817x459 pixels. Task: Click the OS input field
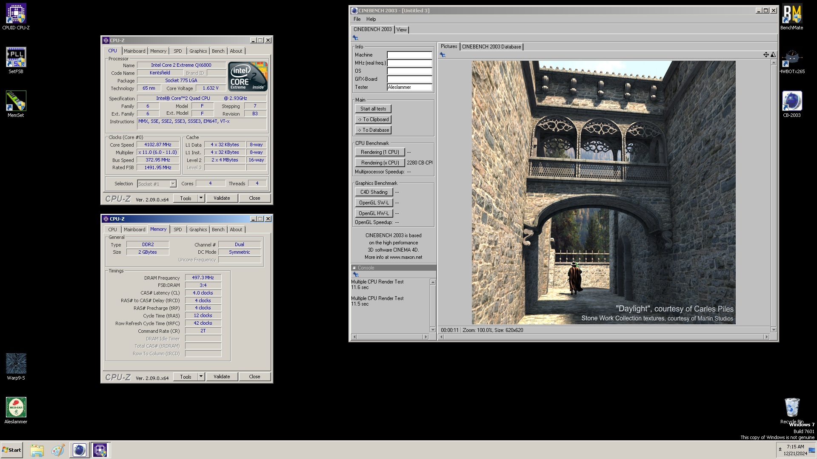(x=409, y=71)
